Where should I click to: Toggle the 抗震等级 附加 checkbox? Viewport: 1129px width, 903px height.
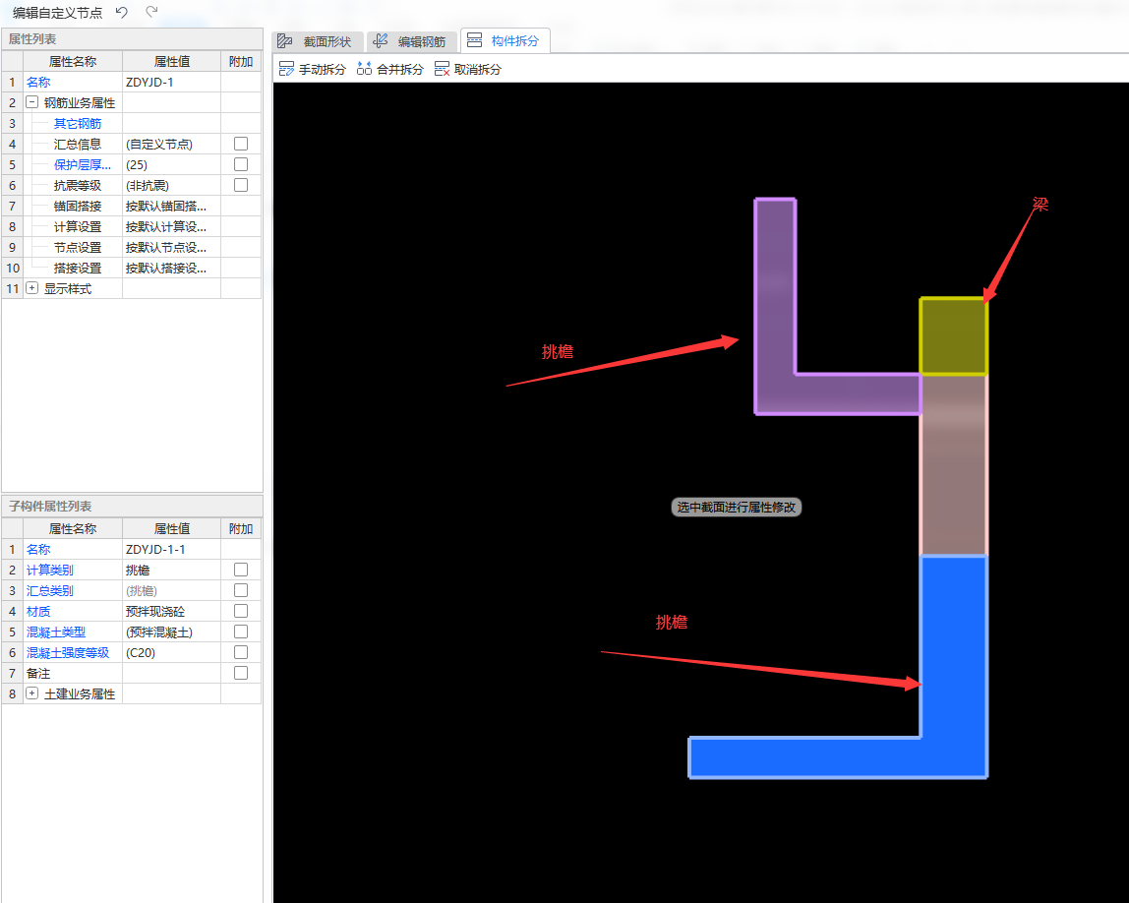click(241, 185)
